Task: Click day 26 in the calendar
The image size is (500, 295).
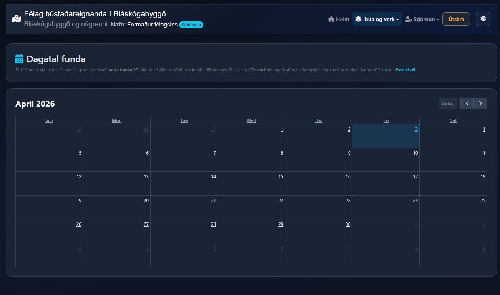Action: (x=79, y=224)
